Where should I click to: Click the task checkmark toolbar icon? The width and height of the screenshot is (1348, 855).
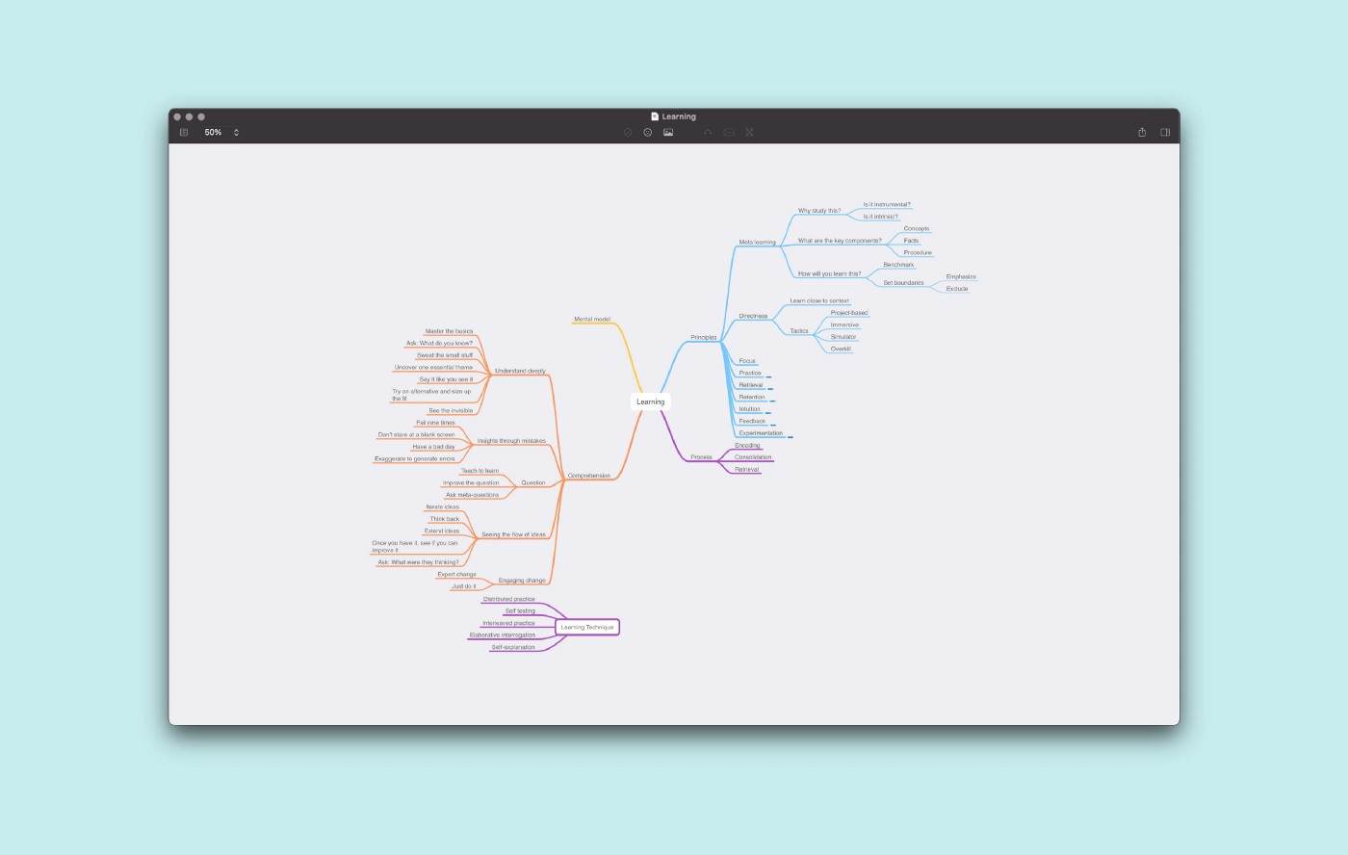pyautogui.click(x=628, y=132)
